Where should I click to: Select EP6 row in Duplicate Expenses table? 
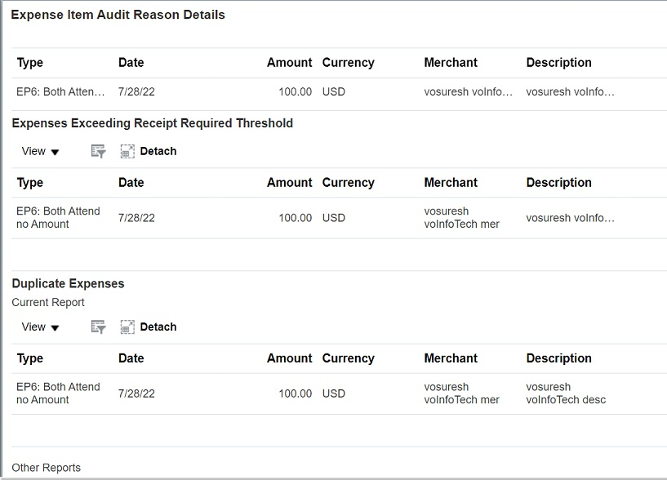pos(339,393)
